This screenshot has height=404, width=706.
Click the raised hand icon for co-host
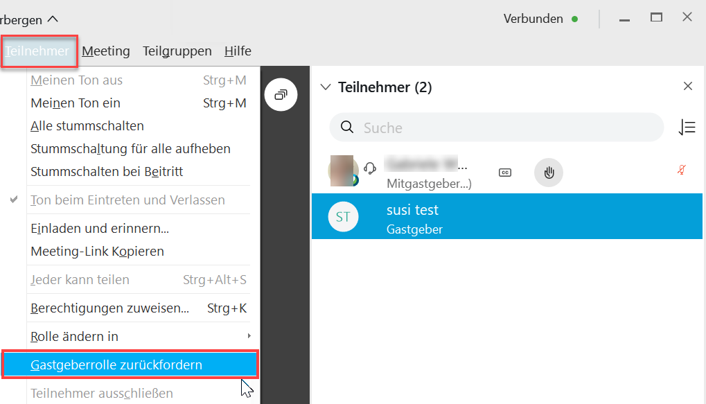549,173
